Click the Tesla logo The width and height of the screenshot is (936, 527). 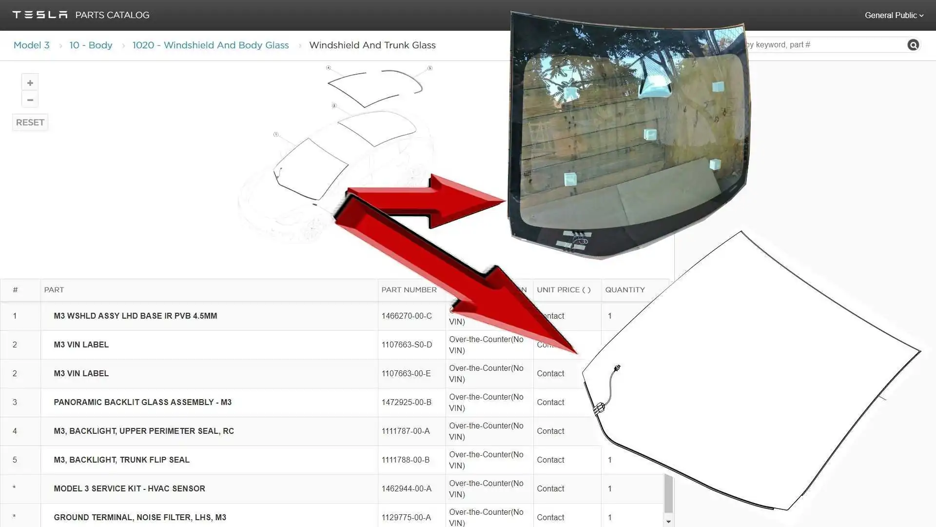[x=40, y=15]
